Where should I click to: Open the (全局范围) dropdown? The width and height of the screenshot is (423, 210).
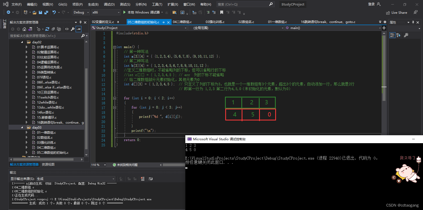[x=236, y=28]
